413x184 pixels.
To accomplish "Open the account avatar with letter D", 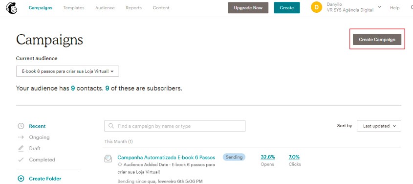I will tap(316, 7).
